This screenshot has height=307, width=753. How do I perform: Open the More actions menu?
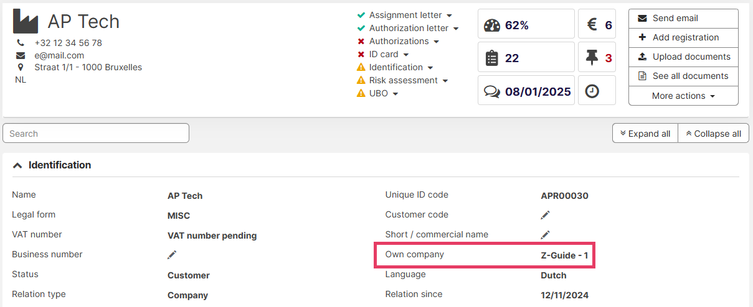point(683,96)
